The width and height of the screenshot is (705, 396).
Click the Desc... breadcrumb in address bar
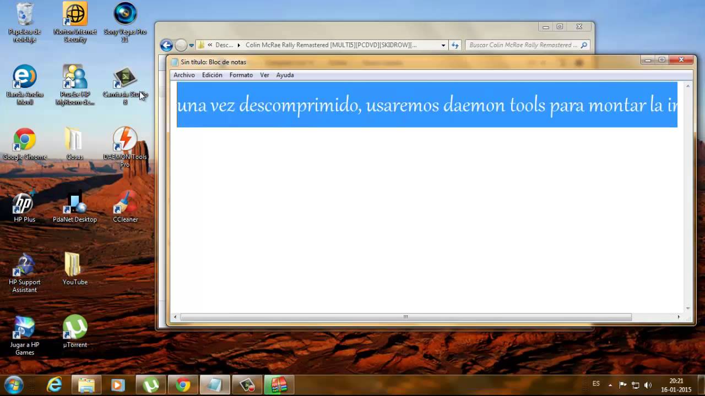pos(224,45)
